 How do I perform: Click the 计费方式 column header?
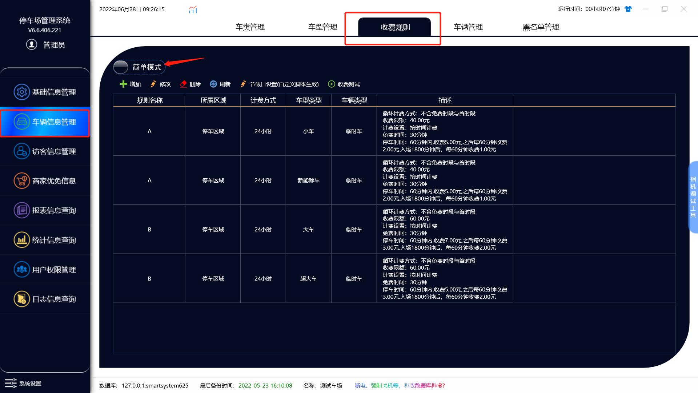263,100
